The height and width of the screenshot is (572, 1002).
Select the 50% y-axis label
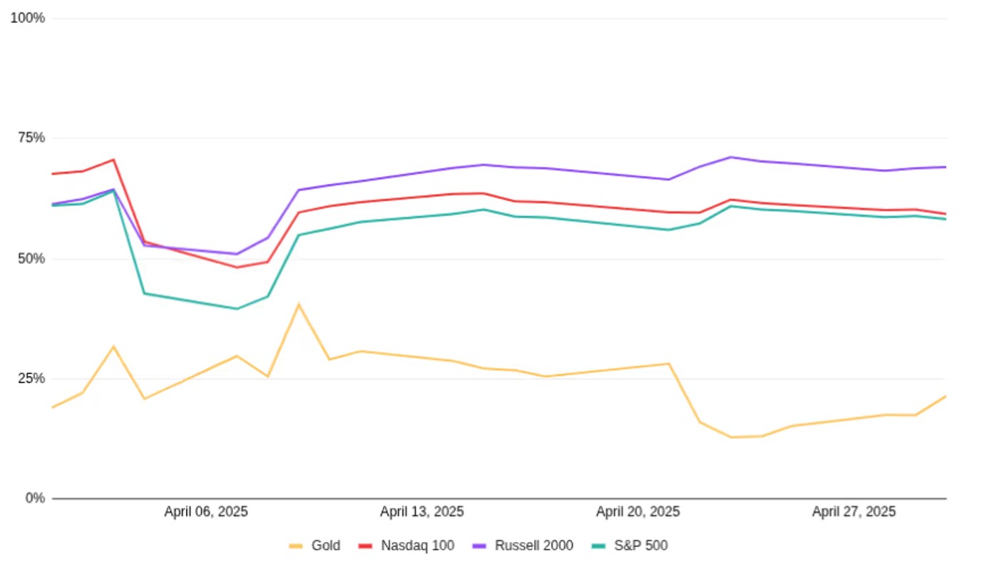pos(31,258)
